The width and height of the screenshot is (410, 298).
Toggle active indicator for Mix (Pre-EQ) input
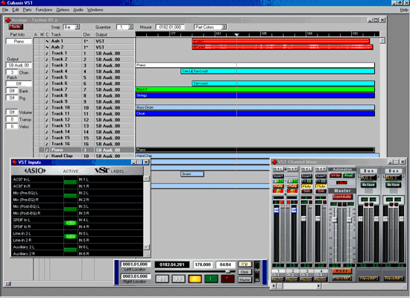pyautogui.click(x=70, y=196)
